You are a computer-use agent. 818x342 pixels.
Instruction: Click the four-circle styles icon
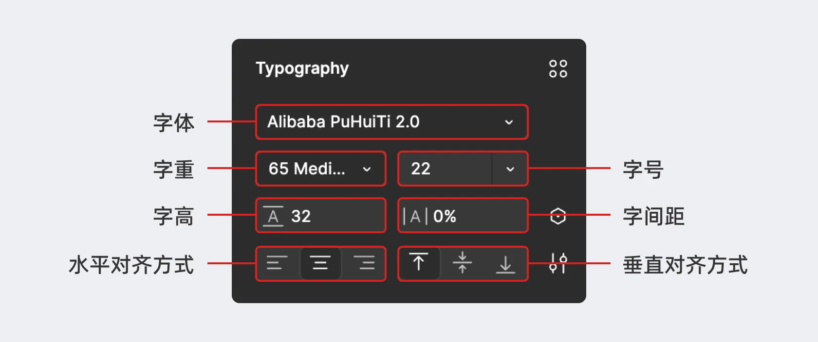(x=558, y=68)
